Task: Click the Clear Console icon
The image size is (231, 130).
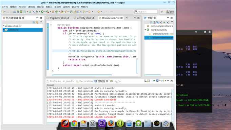Action: [x=145, y=81]
